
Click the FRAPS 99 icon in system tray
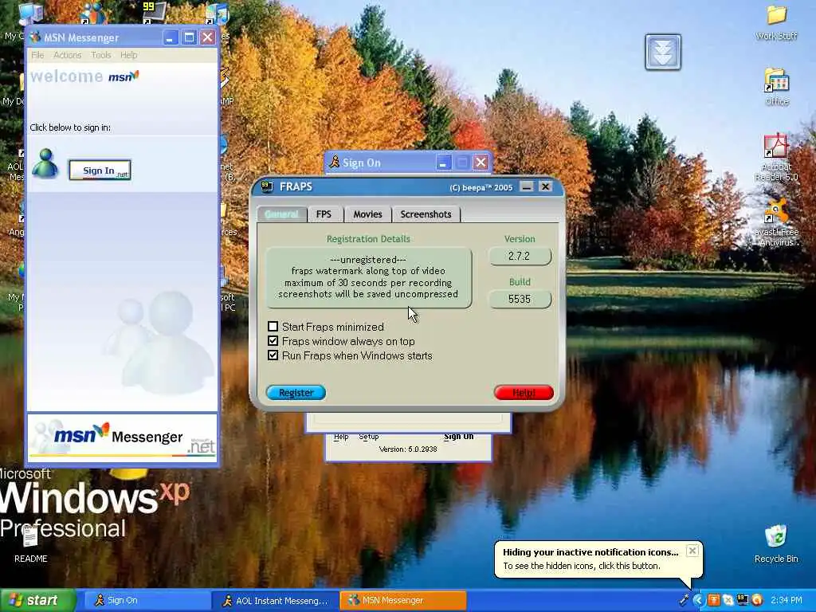[743, 601]
